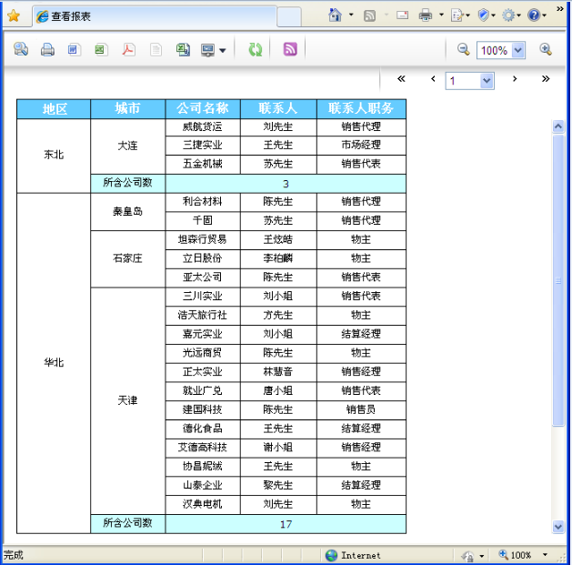Screen dimensions: 572x565
Task: Open Favorites via the star icon
Action: 14,15
